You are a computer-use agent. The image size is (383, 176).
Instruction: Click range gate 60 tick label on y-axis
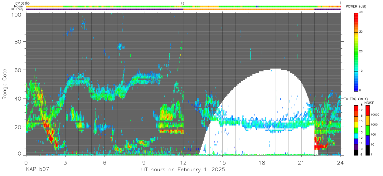[17, 70]
